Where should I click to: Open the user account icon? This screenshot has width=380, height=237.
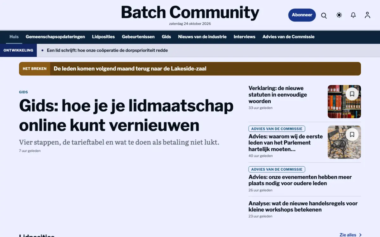(367, 15)
